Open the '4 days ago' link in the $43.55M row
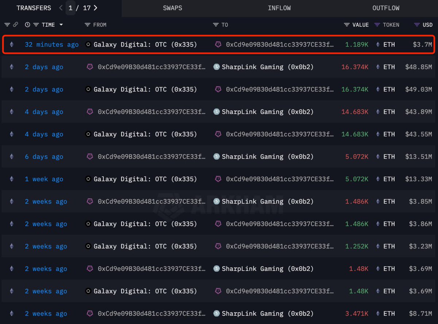Screen dimensions: 438x324 [44, 134]
